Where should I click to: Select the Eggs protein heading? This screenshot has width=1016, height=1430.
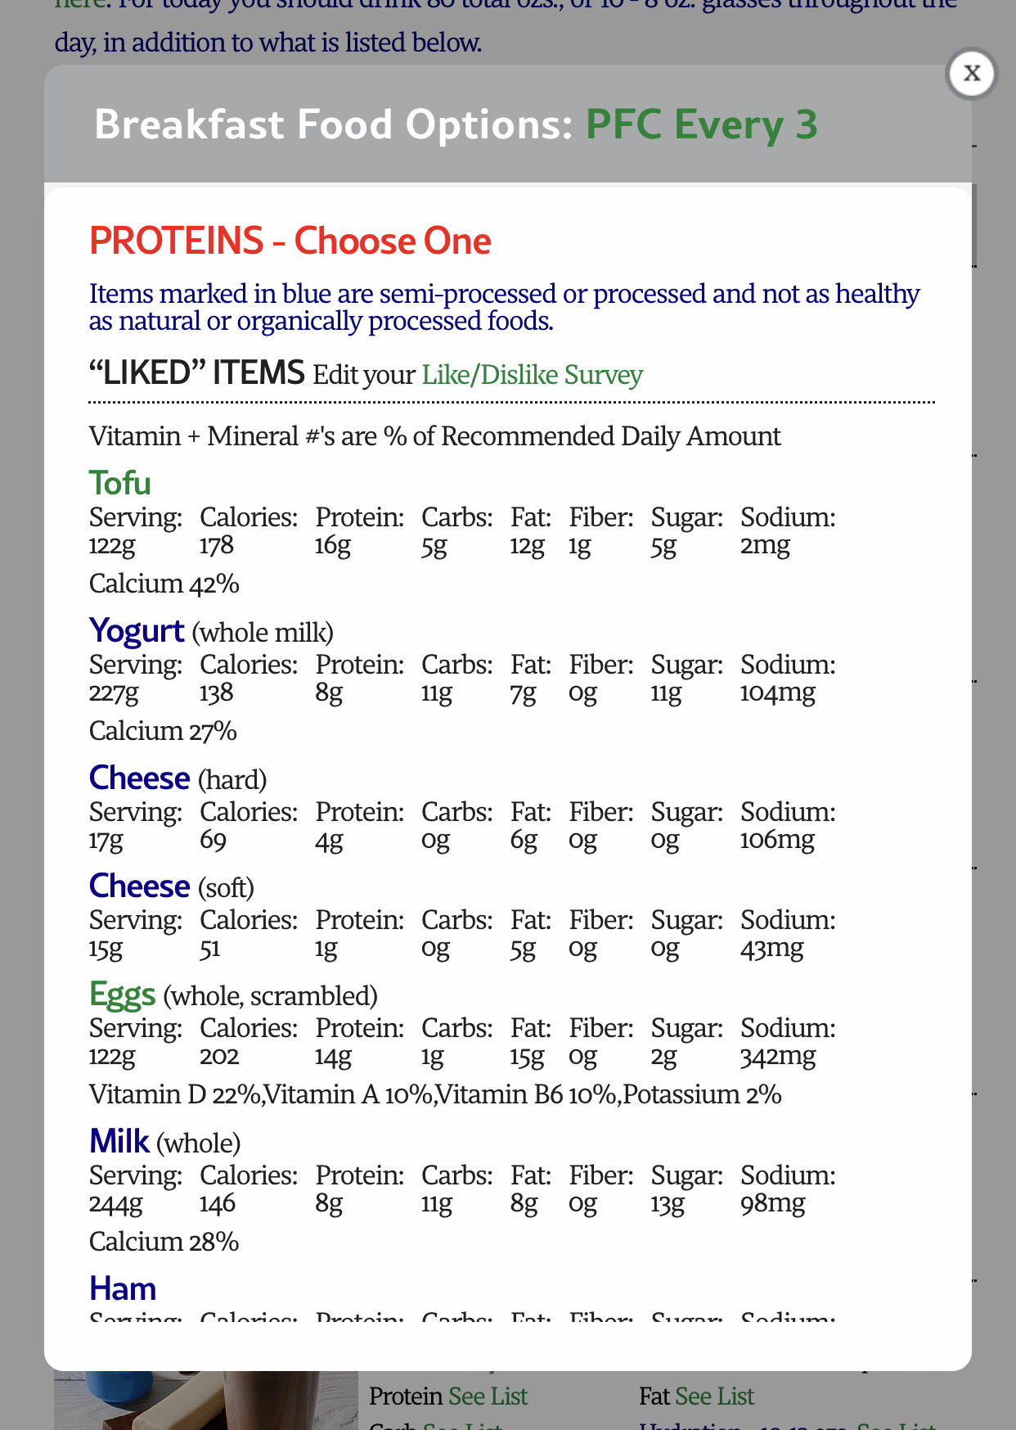click(x=123, y=995)
